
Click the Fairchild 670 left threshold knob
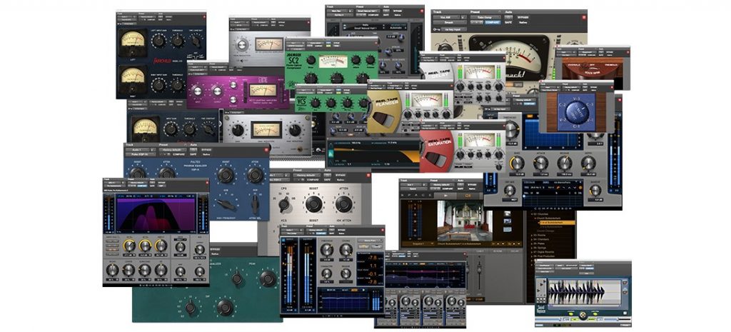(178, 41)
